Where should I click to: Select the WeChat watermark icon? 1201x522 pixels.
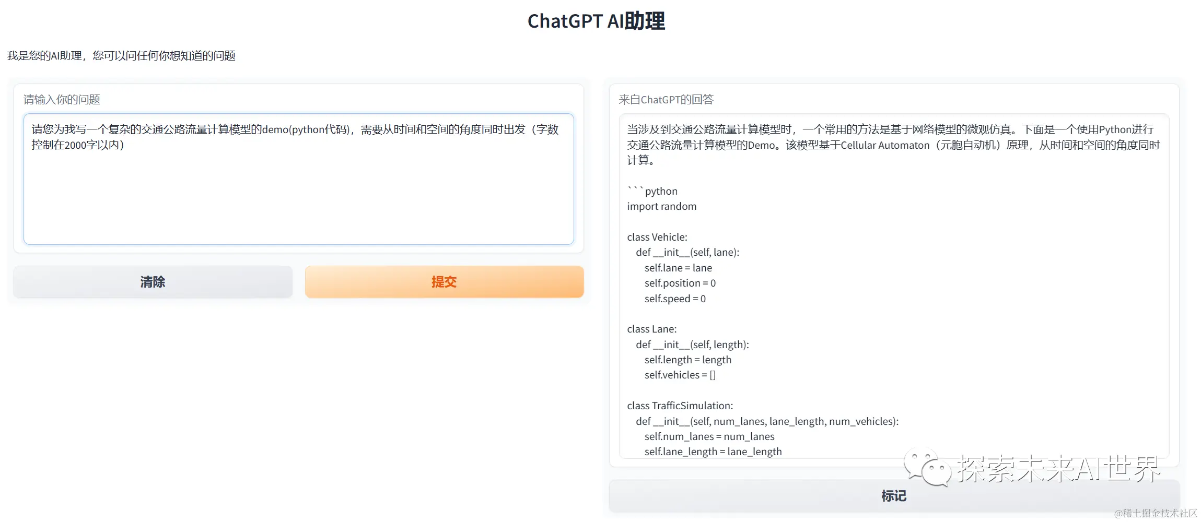pyautogui.click(x=927, y=467)
